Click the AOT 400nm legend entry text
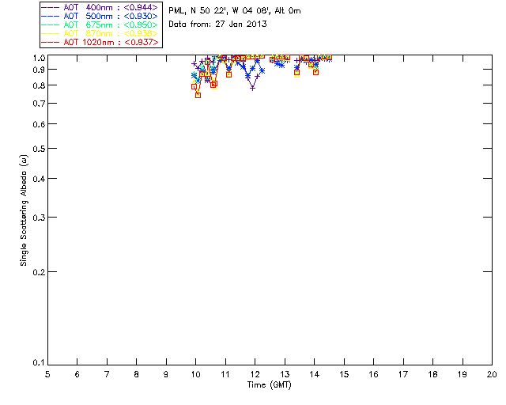The width and height of the screenshot is (506, 405). click(x=111, y=7)
